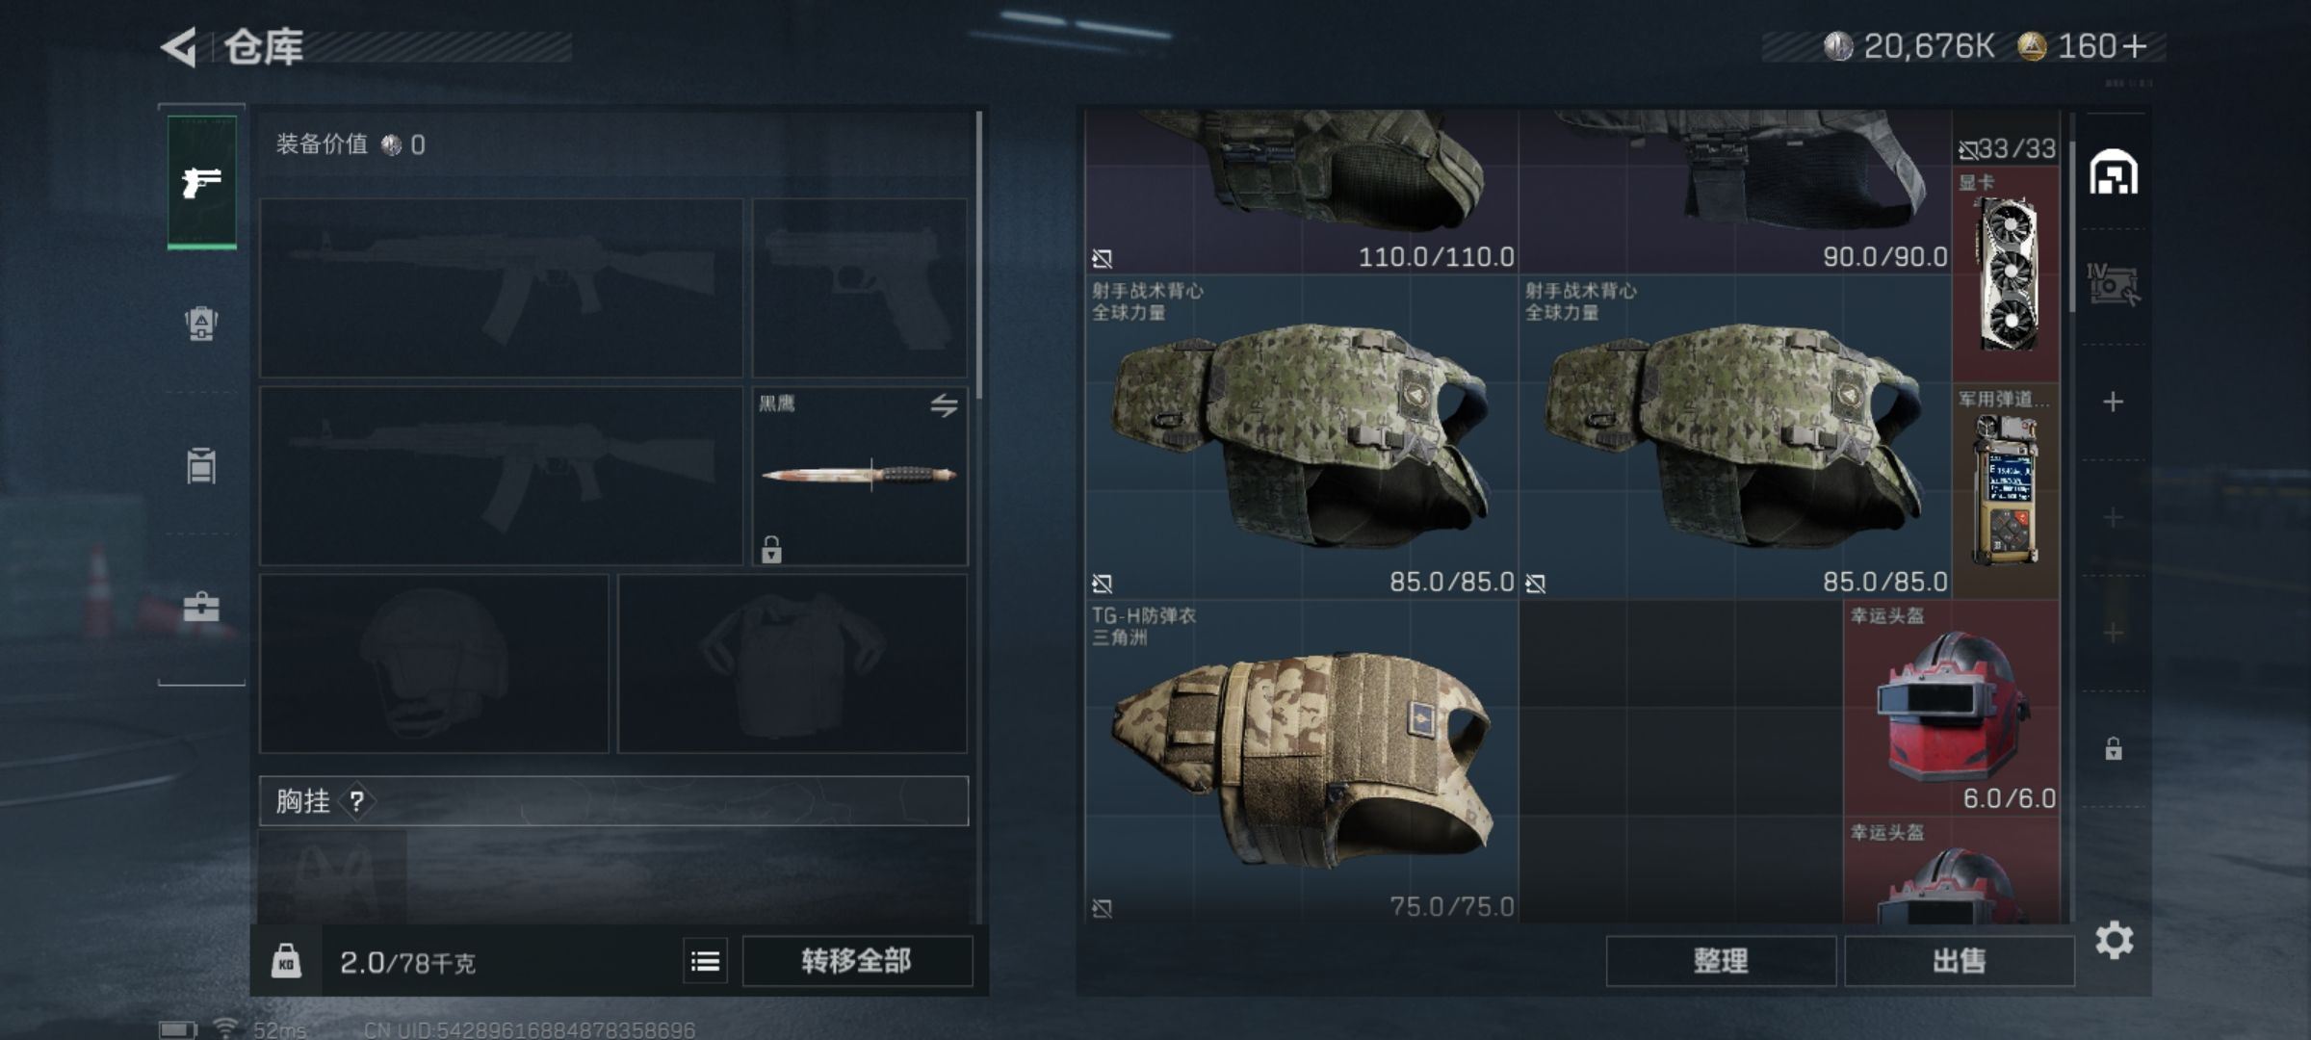This screenshot has height=1040, width=2311.
Task: Click the 整理 sort button
Action: [x=1721, y=961]
